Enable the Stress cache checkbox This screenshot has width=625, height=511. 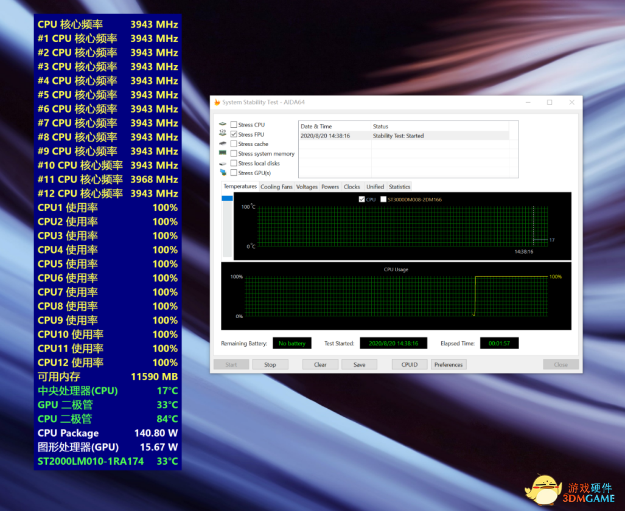(234, 144)
